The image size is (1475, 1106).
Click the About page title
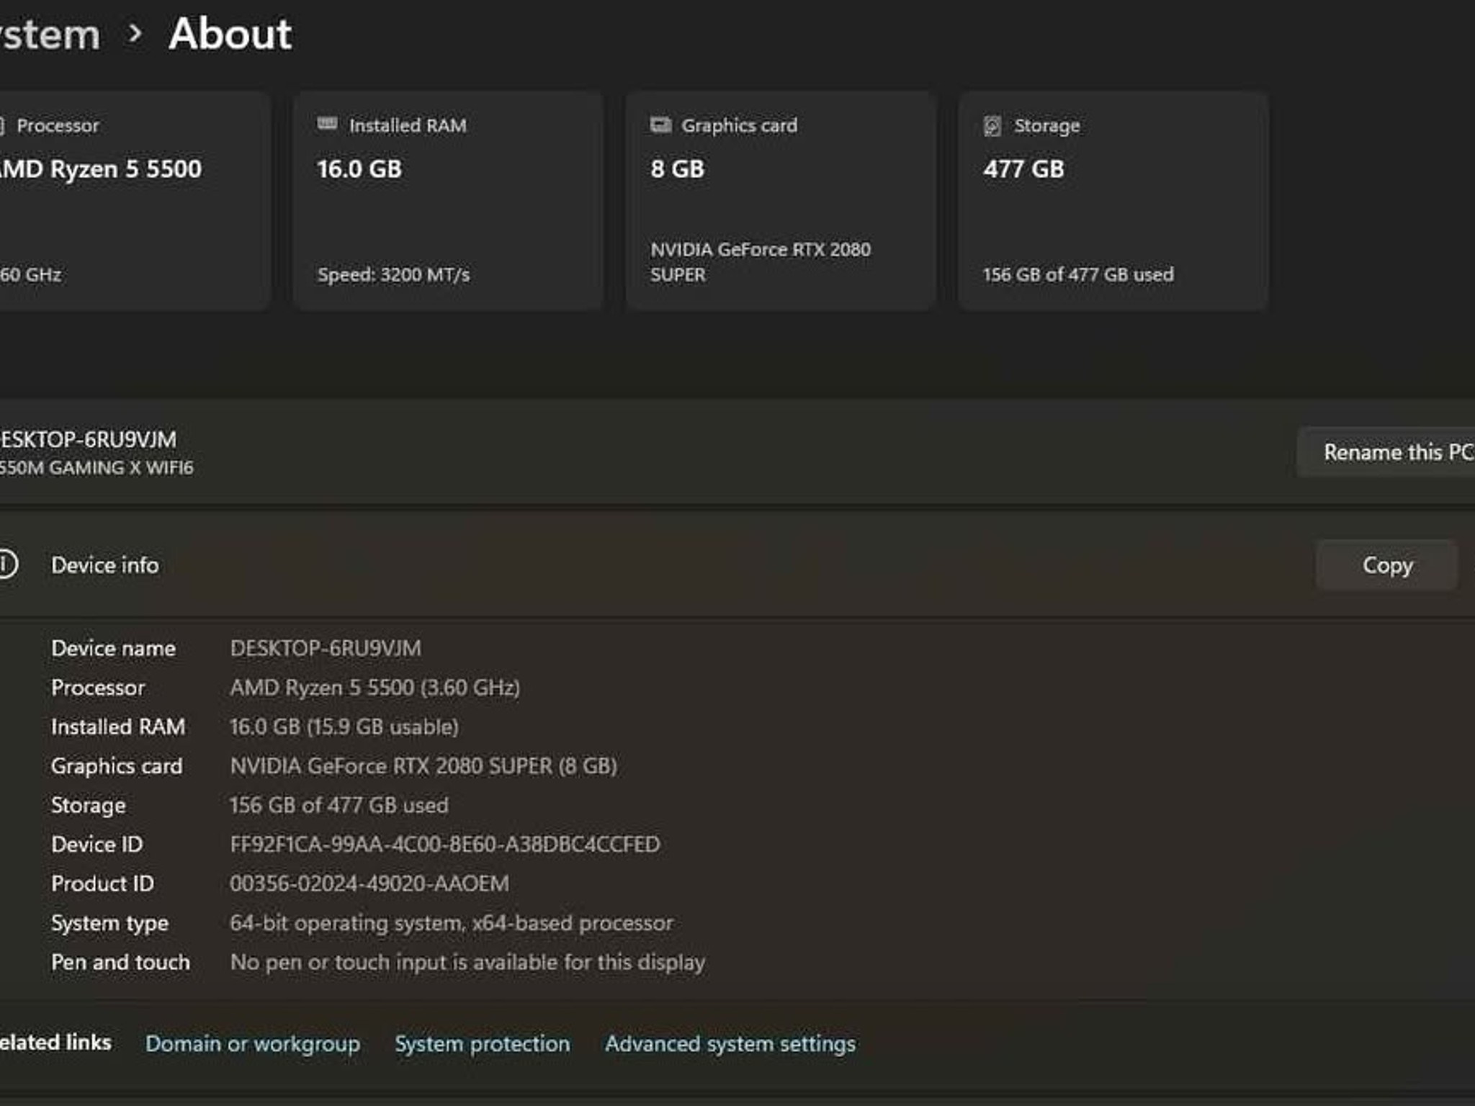pyautogui.click(x=230, y=34)
